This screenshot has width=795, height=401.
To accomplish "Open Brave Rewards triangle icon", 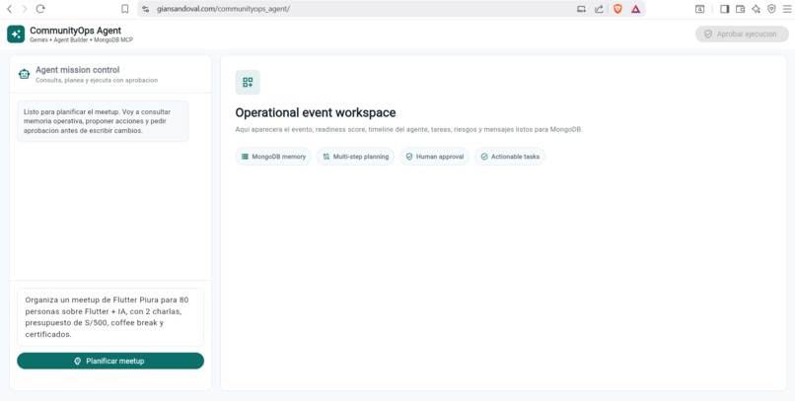I will [635, 9].
